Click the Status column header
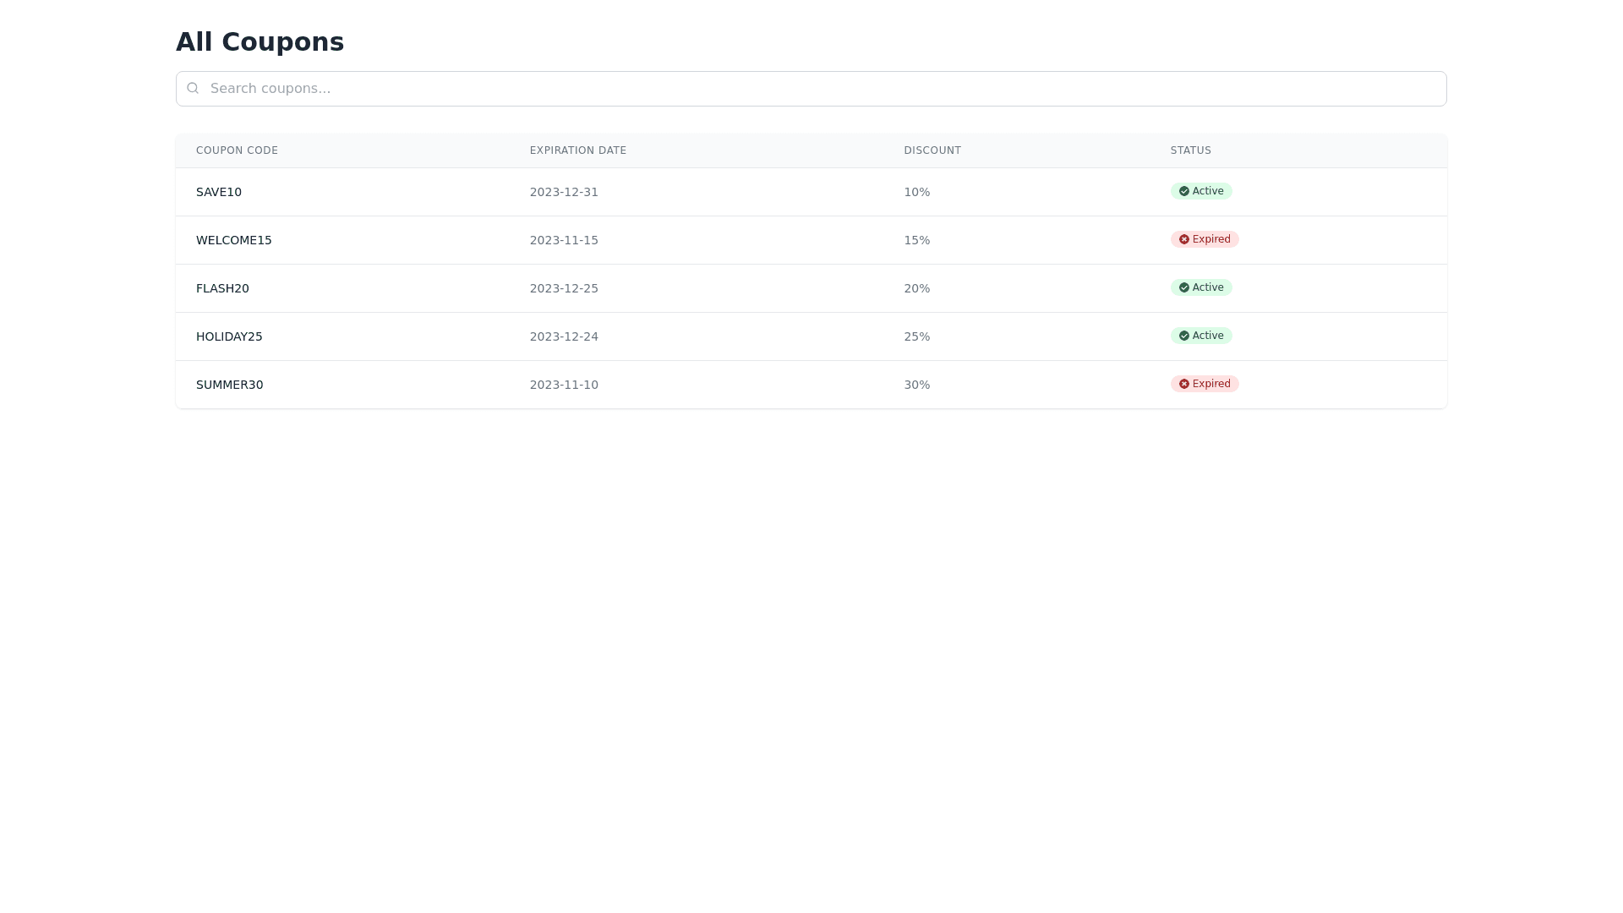 click(x=1190, y=150)
